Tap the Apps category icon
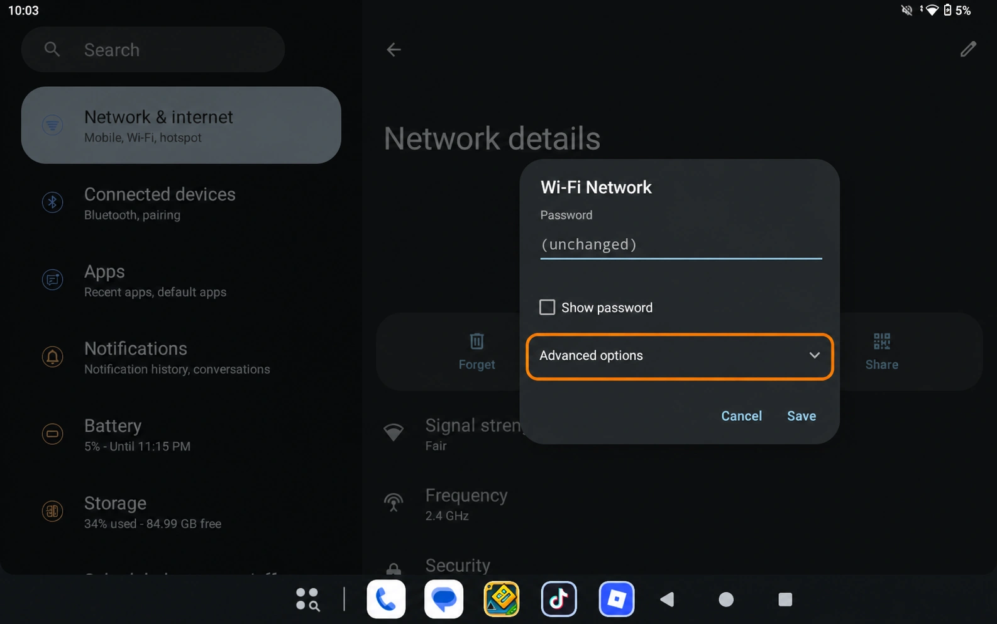Screen dimensions: 997x624 pos(52,279)
